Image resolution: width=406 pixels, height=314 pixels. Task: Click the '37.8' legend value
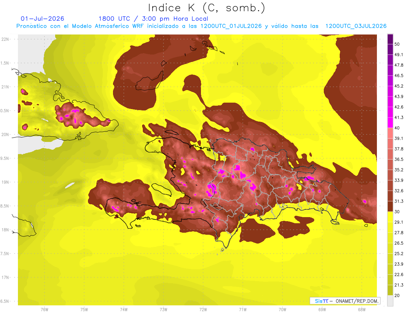(399, 149)
